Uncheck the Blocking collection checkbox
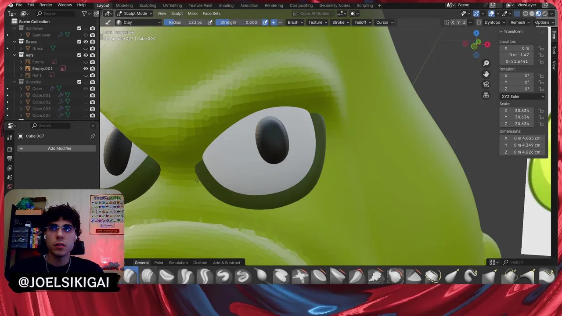The height and width of the screenshot is (316, 562). [79, 82]
